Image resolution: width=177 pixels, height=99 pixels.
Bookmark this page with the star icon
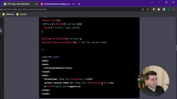(148, 9)
